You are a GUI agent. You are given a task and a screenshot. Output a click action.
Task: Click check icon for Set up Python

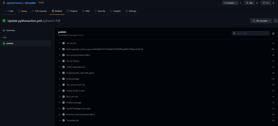(64, 61)
